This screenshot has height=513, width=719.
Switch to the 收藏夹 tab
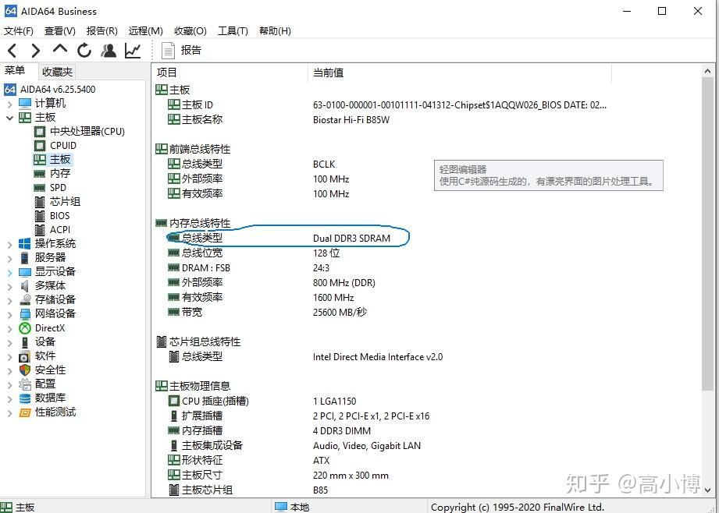(x=57, y=72)
